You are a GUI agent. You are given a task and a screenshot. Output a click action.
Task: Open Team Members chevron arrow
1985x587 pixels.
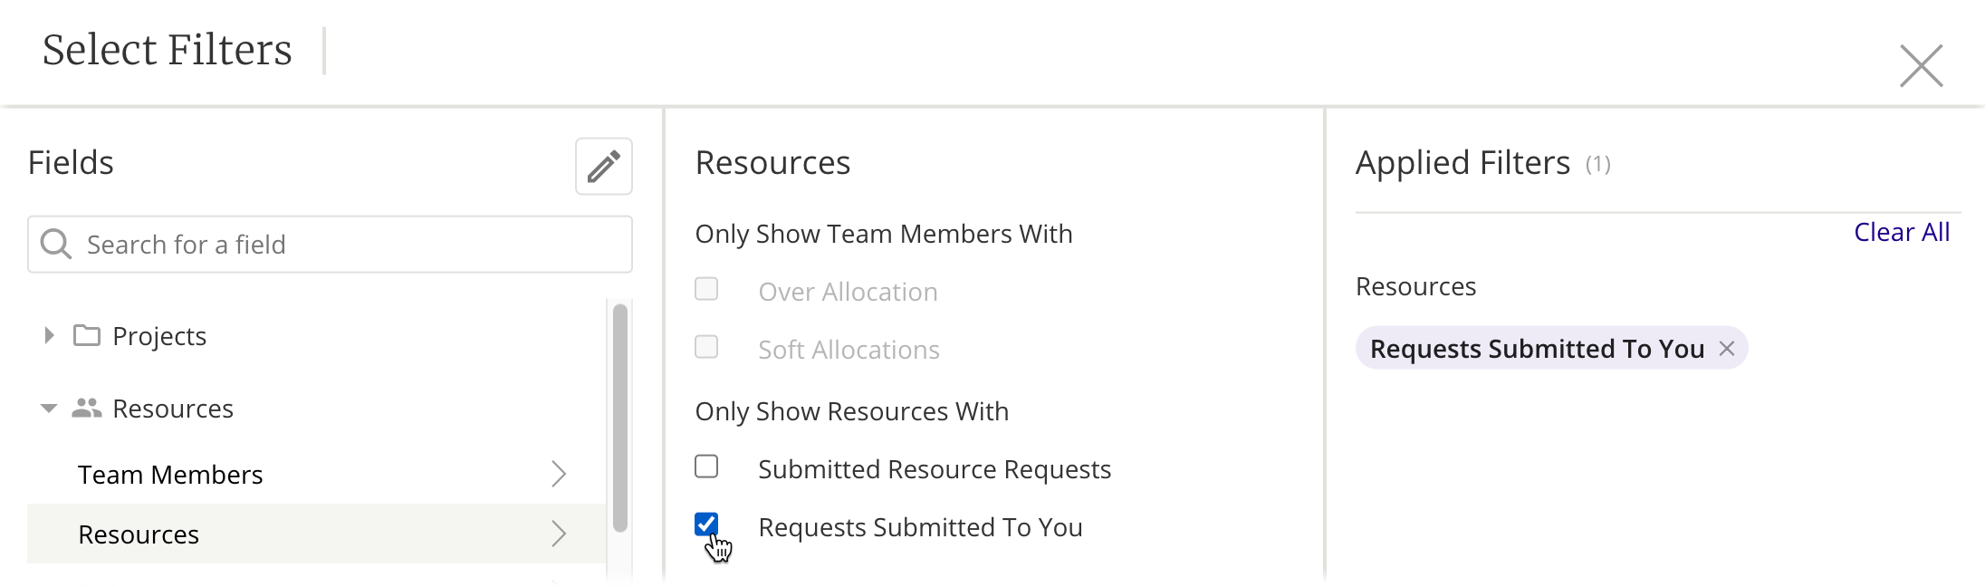click(559, 474)
